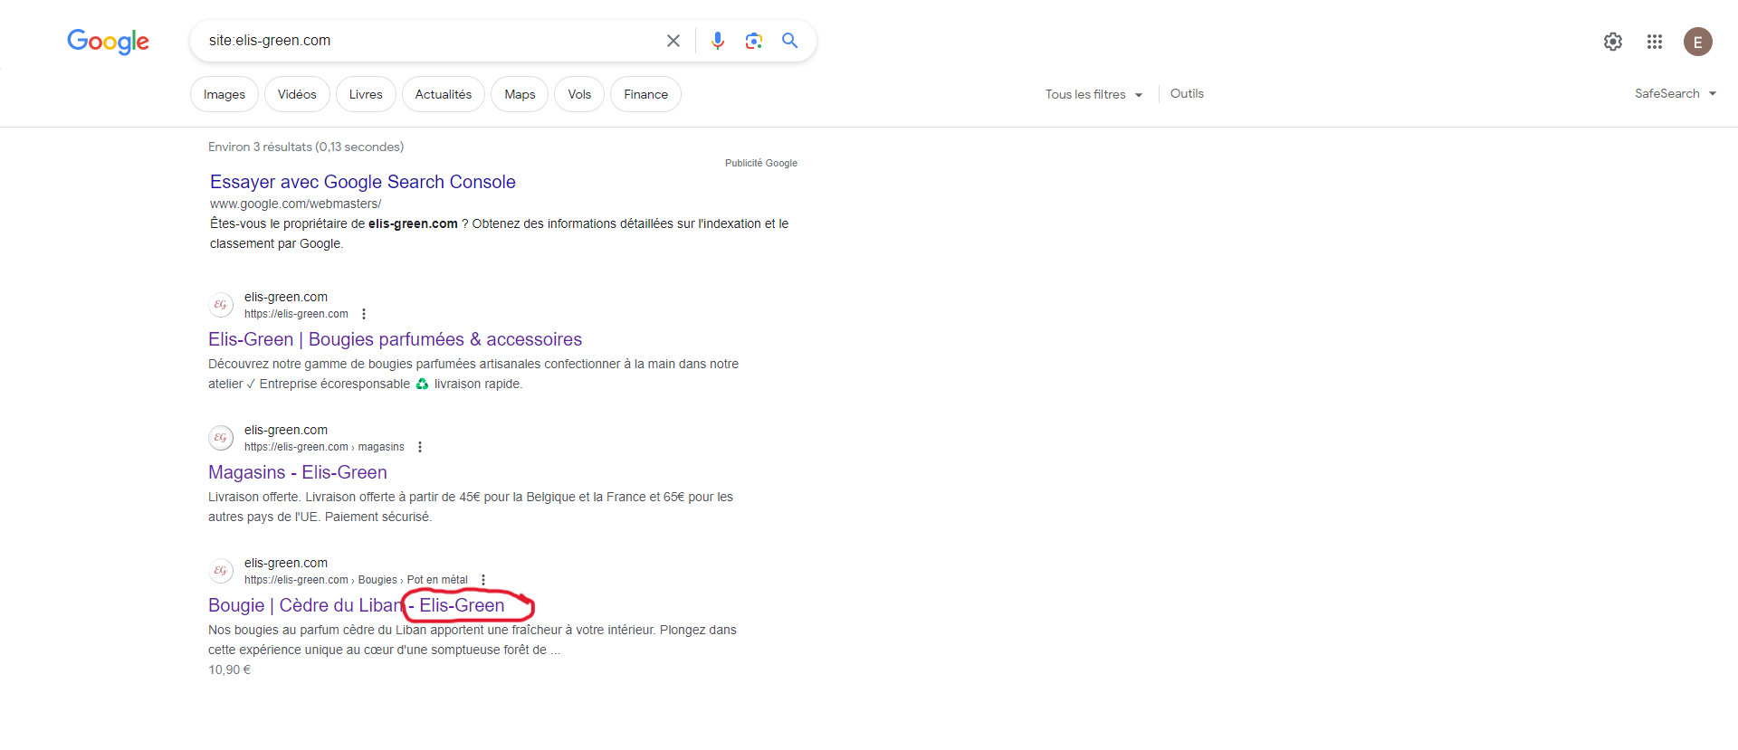The image size is (1738, 750).
Task: Open the Google apps grid icon
Action: click(x=1655, y=42)
